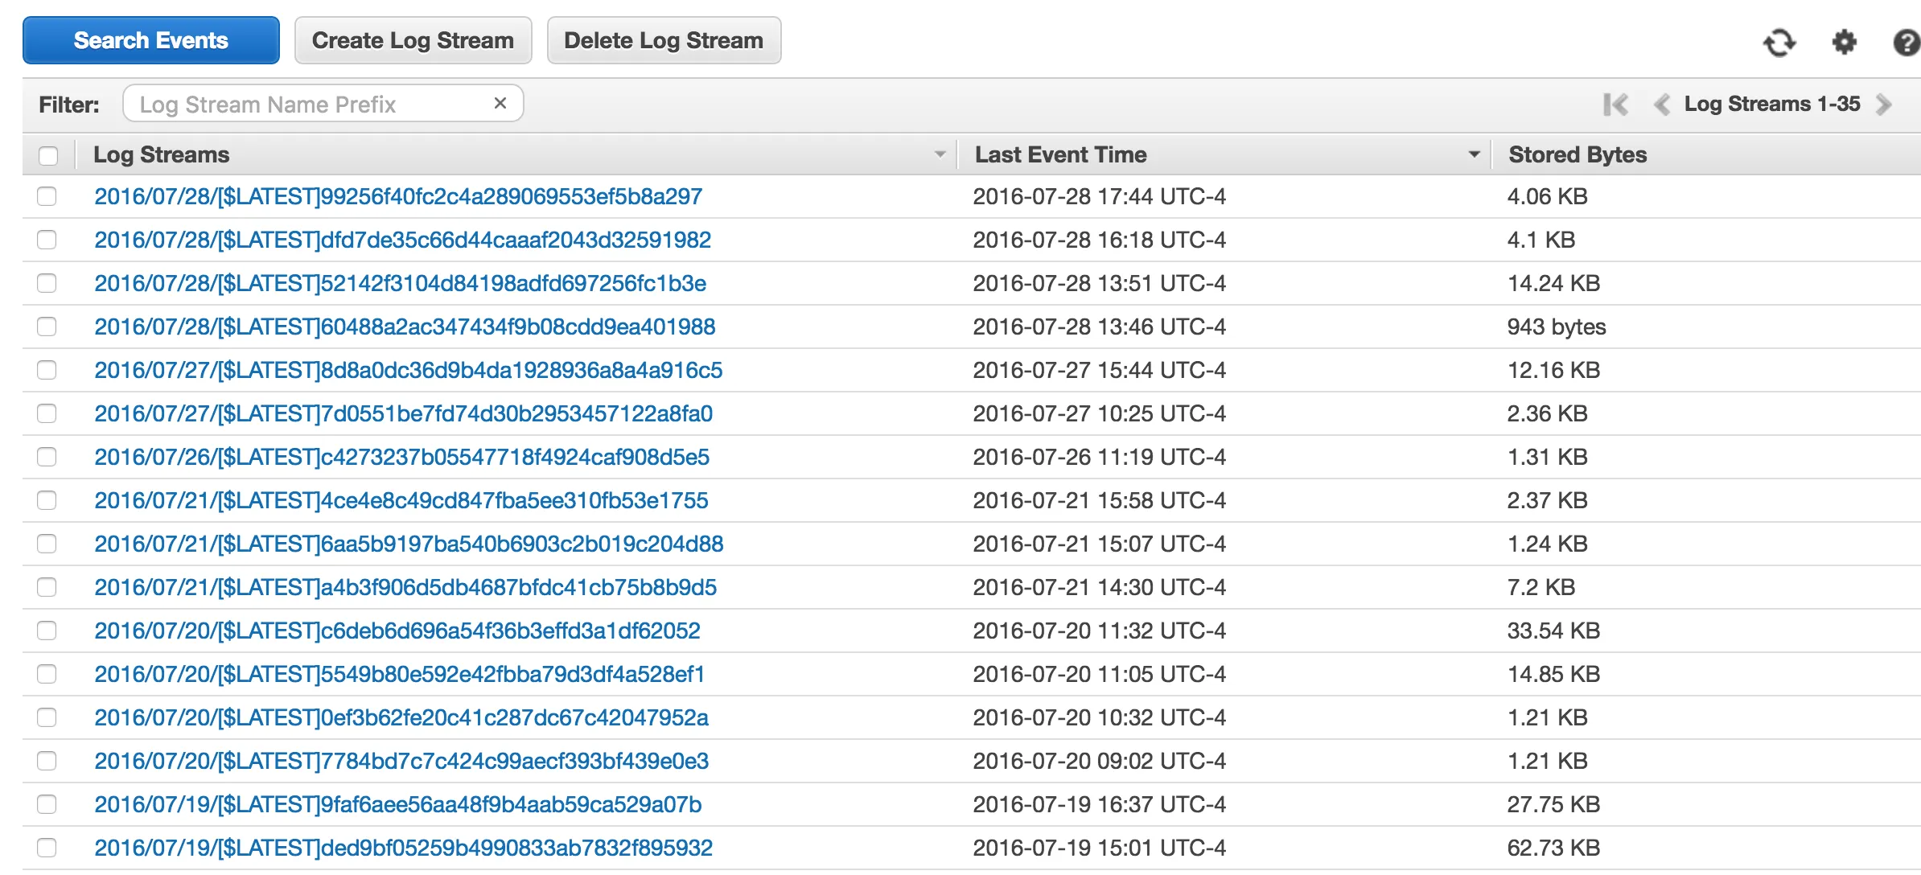1921x875 pixels.
Task: Click the refresh icon
Action: pos(1779,42)
